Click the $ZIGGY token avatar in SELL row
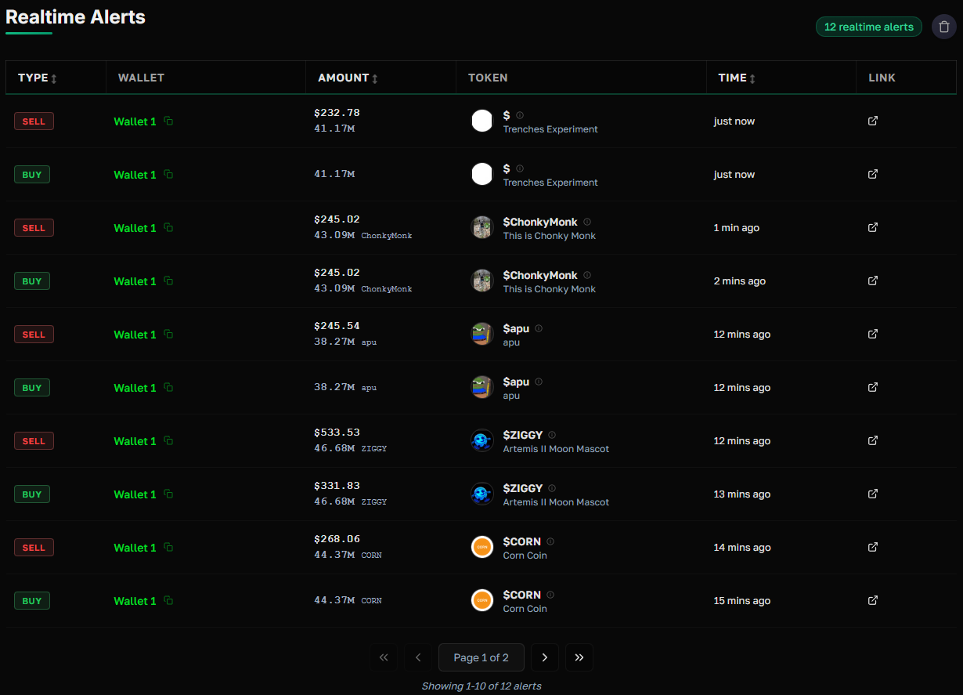The image size is (963, 695). 482,440
